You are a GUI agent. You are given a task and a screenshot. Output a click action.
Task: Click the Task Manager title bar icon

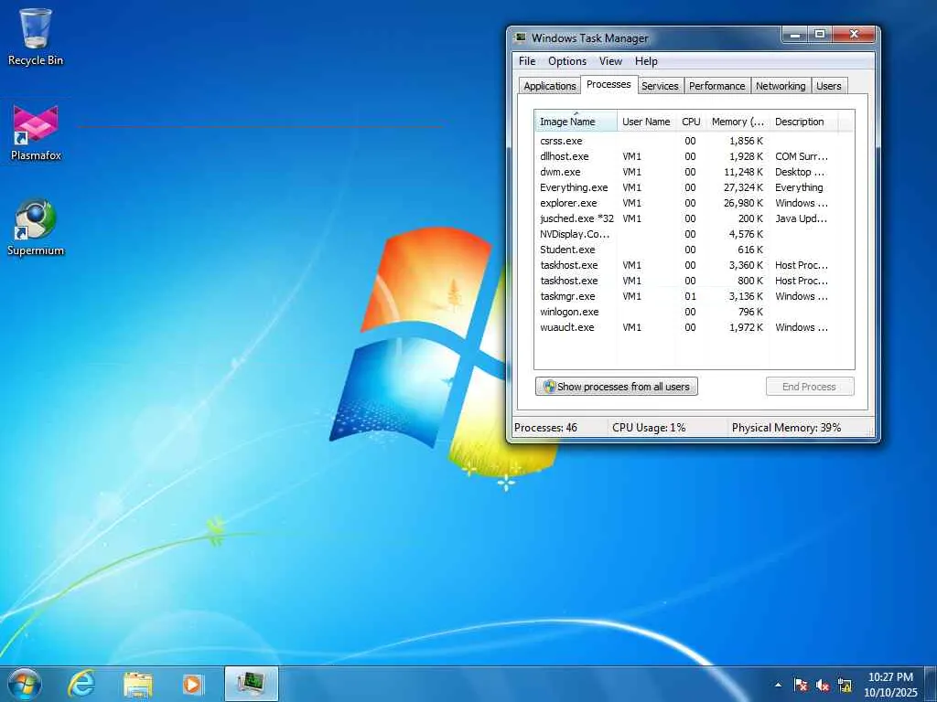521,37
